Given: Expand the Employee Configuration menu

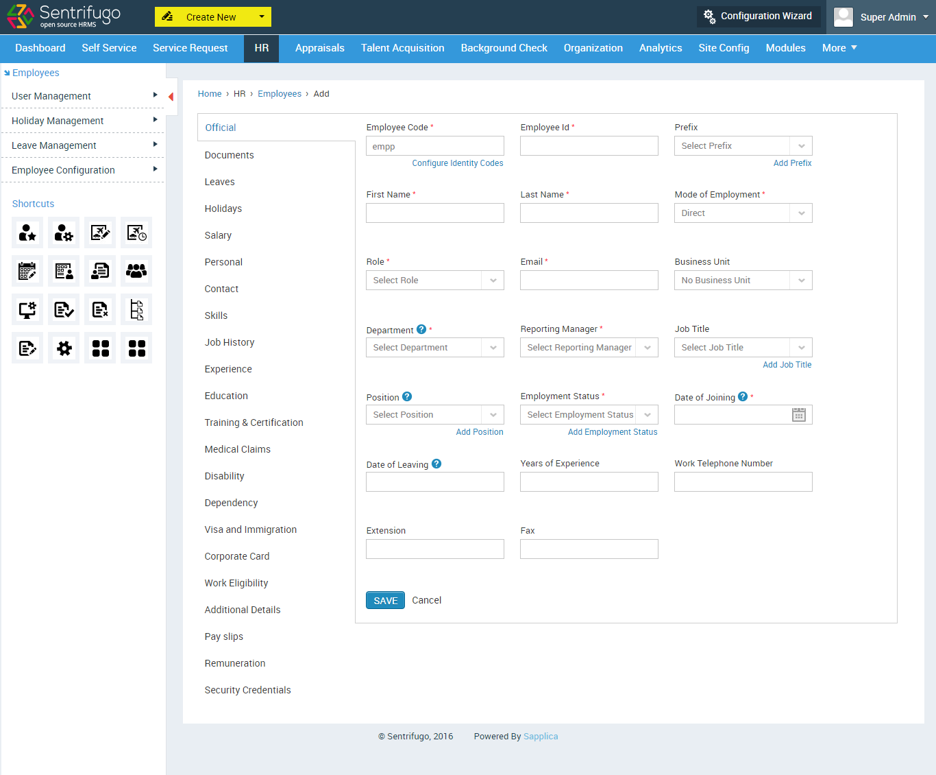Looking at the screenshot, I should pos(83,170).
